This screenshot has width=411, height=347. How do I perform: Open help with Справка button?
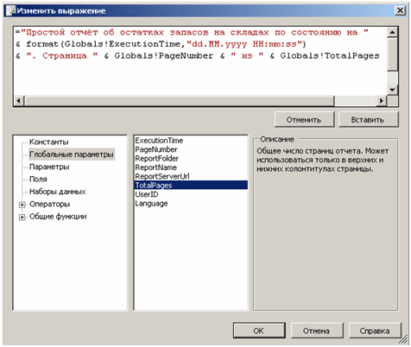375,331
